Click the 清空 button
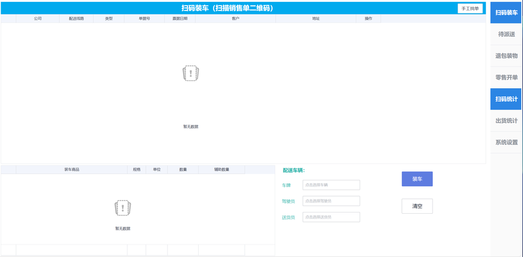Viewport: 523px width, 257px height. pyautogui.click(x=417, y=206)
